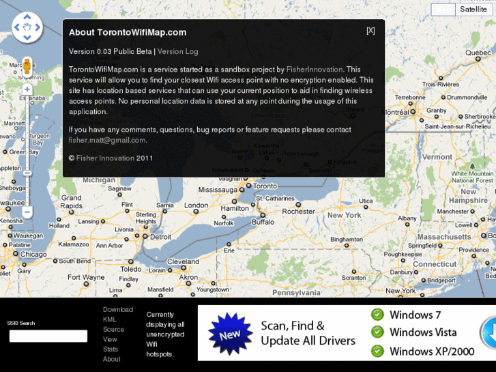This screenshot has height=372, width=496.
Task: Open View Stats link in footer
Action: tap(111, 344)
